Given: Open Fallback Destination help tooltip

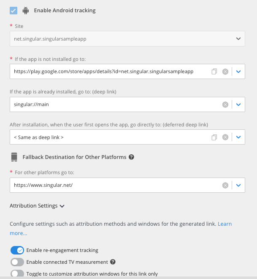Looking at the screenshot, I should (x=131, y=157).
